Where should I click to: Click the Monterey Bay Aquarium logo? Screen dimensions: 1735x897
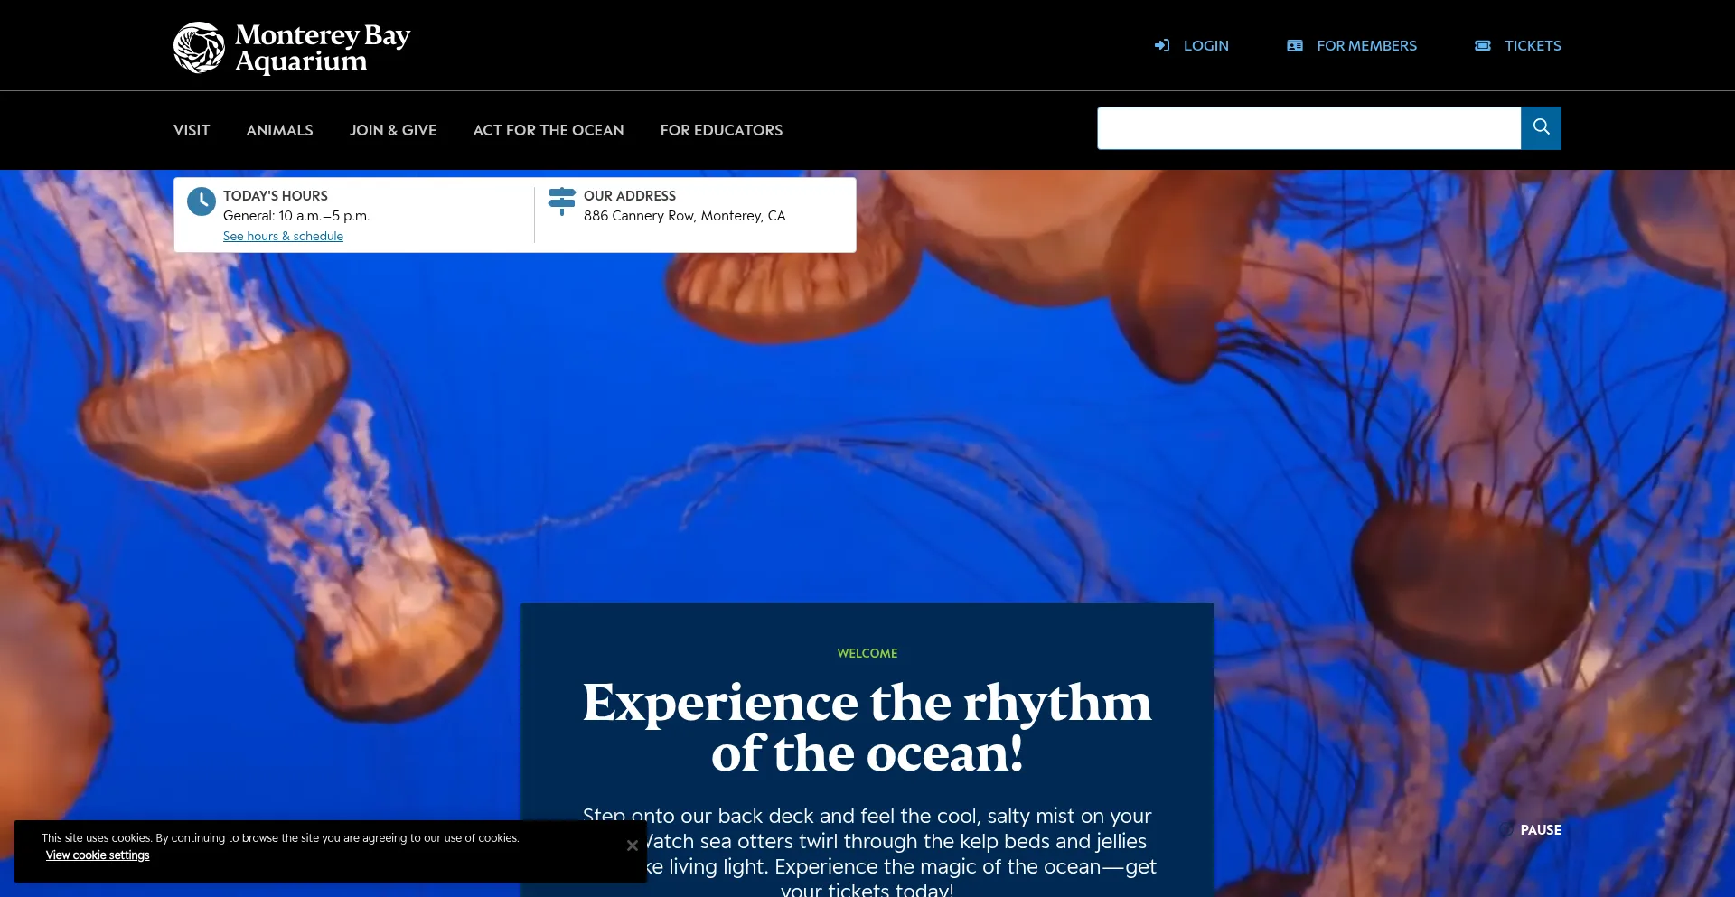pyautogui.click(x=292, y=47)
